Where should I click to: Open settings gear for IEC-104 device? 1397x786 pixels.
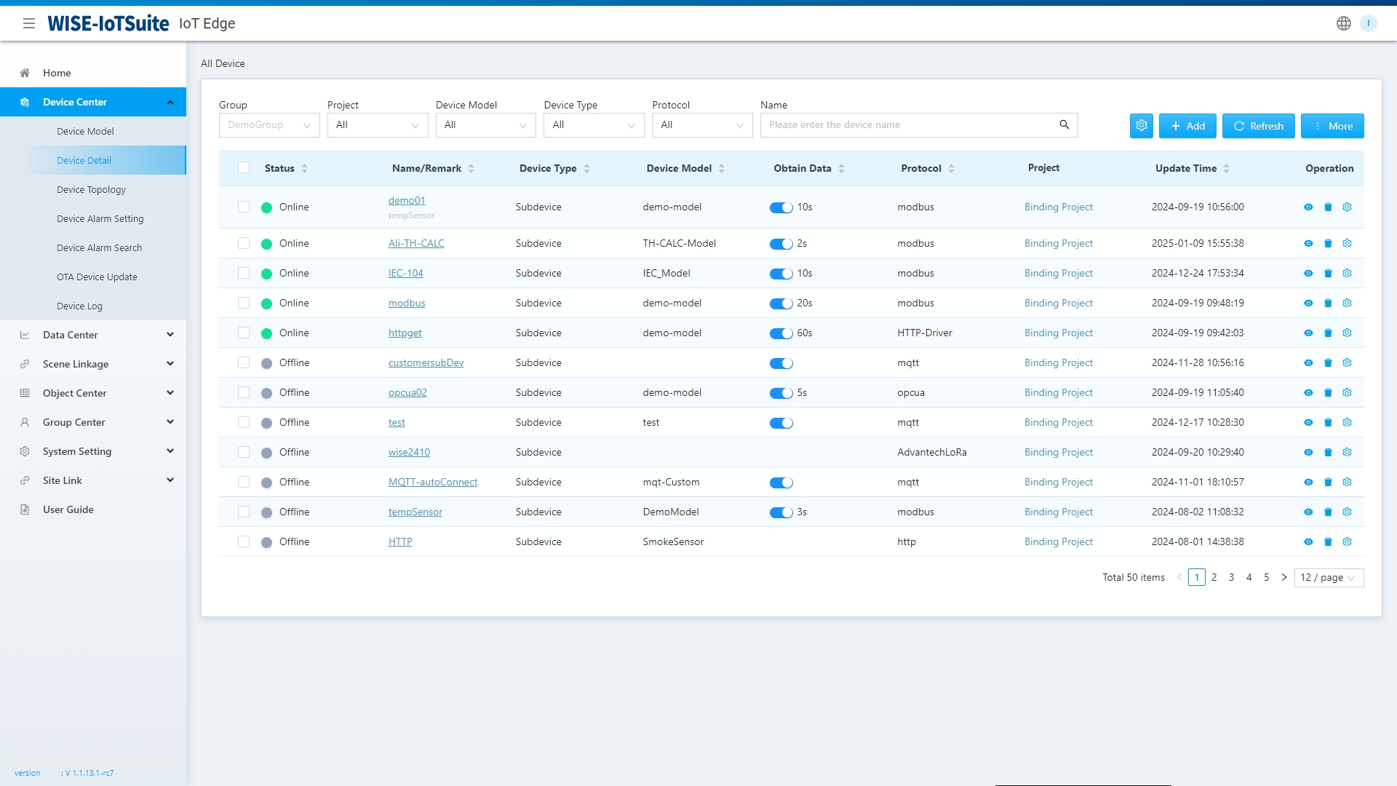coord(1348,273)
